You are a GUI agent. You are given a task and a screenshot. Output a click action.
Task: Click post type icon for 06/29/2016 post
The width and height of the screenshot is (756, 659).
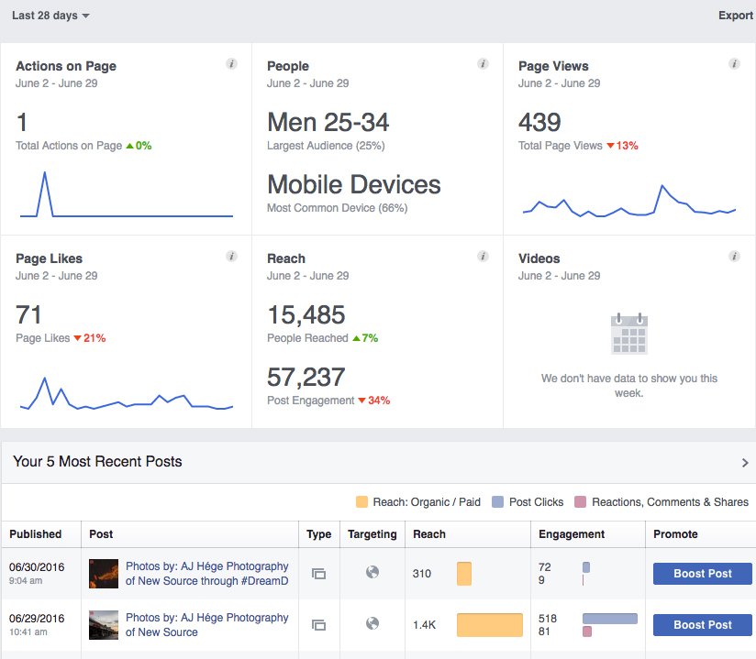coord(318,625)
